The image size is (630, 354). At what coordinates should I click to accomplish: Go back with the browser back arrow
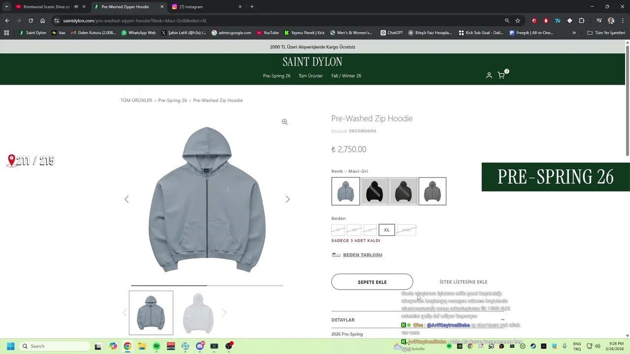pyautogui.click(x=7, y=21)
